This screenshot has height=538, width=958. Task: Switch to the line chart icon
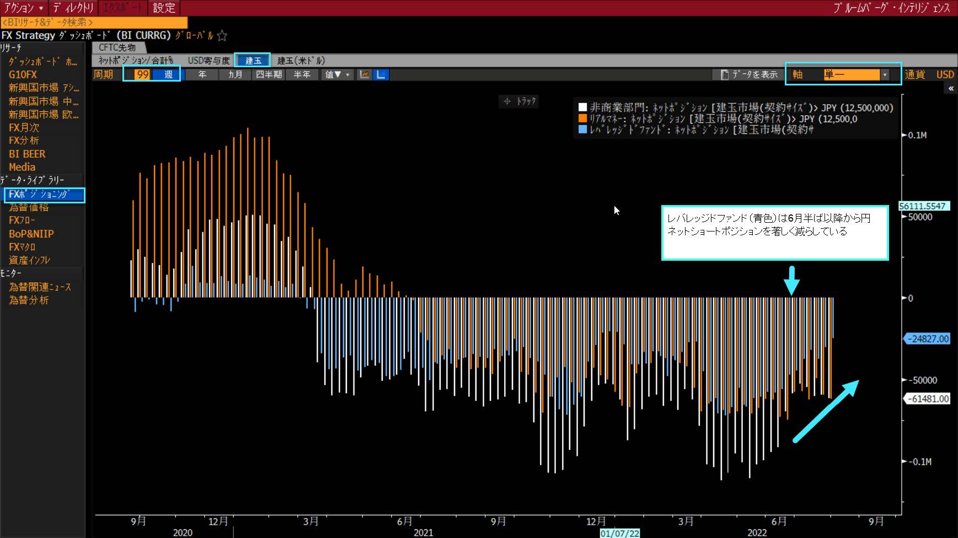[x=364, y=74]
